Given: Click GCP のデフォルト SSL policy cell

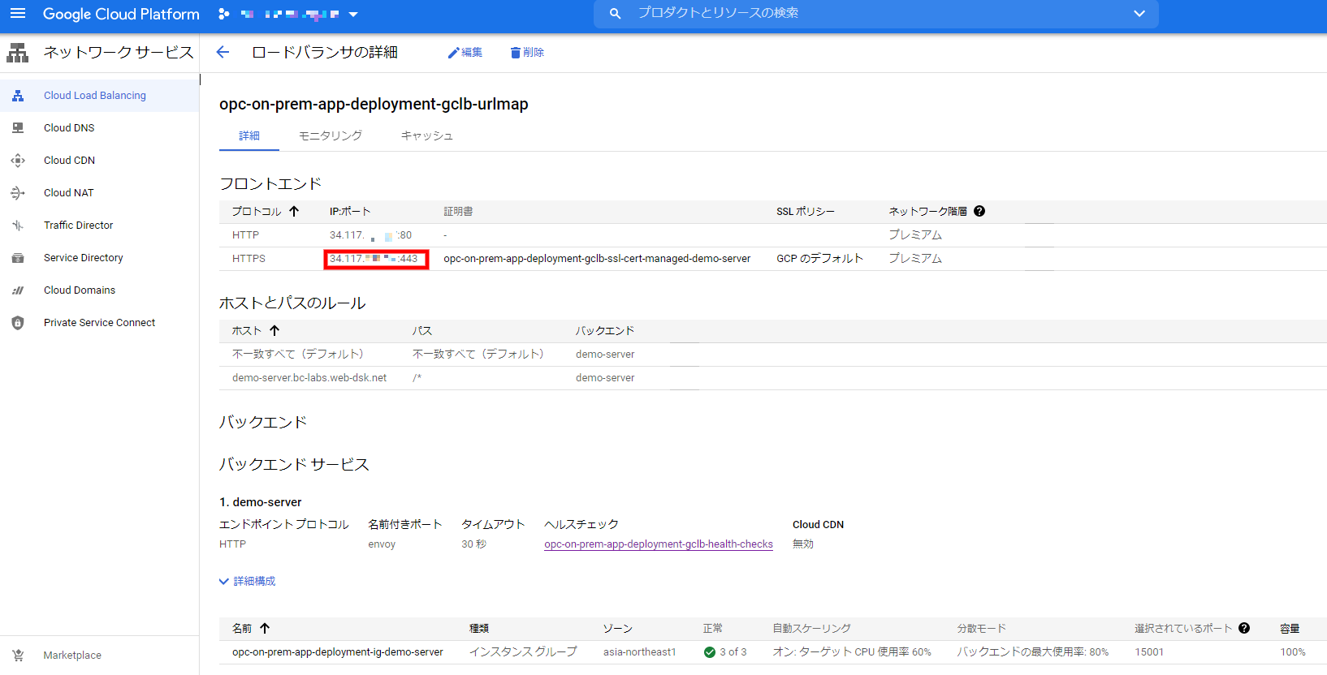Looking at the screenshot, I should pyautogui.click(x=819, y=259).
